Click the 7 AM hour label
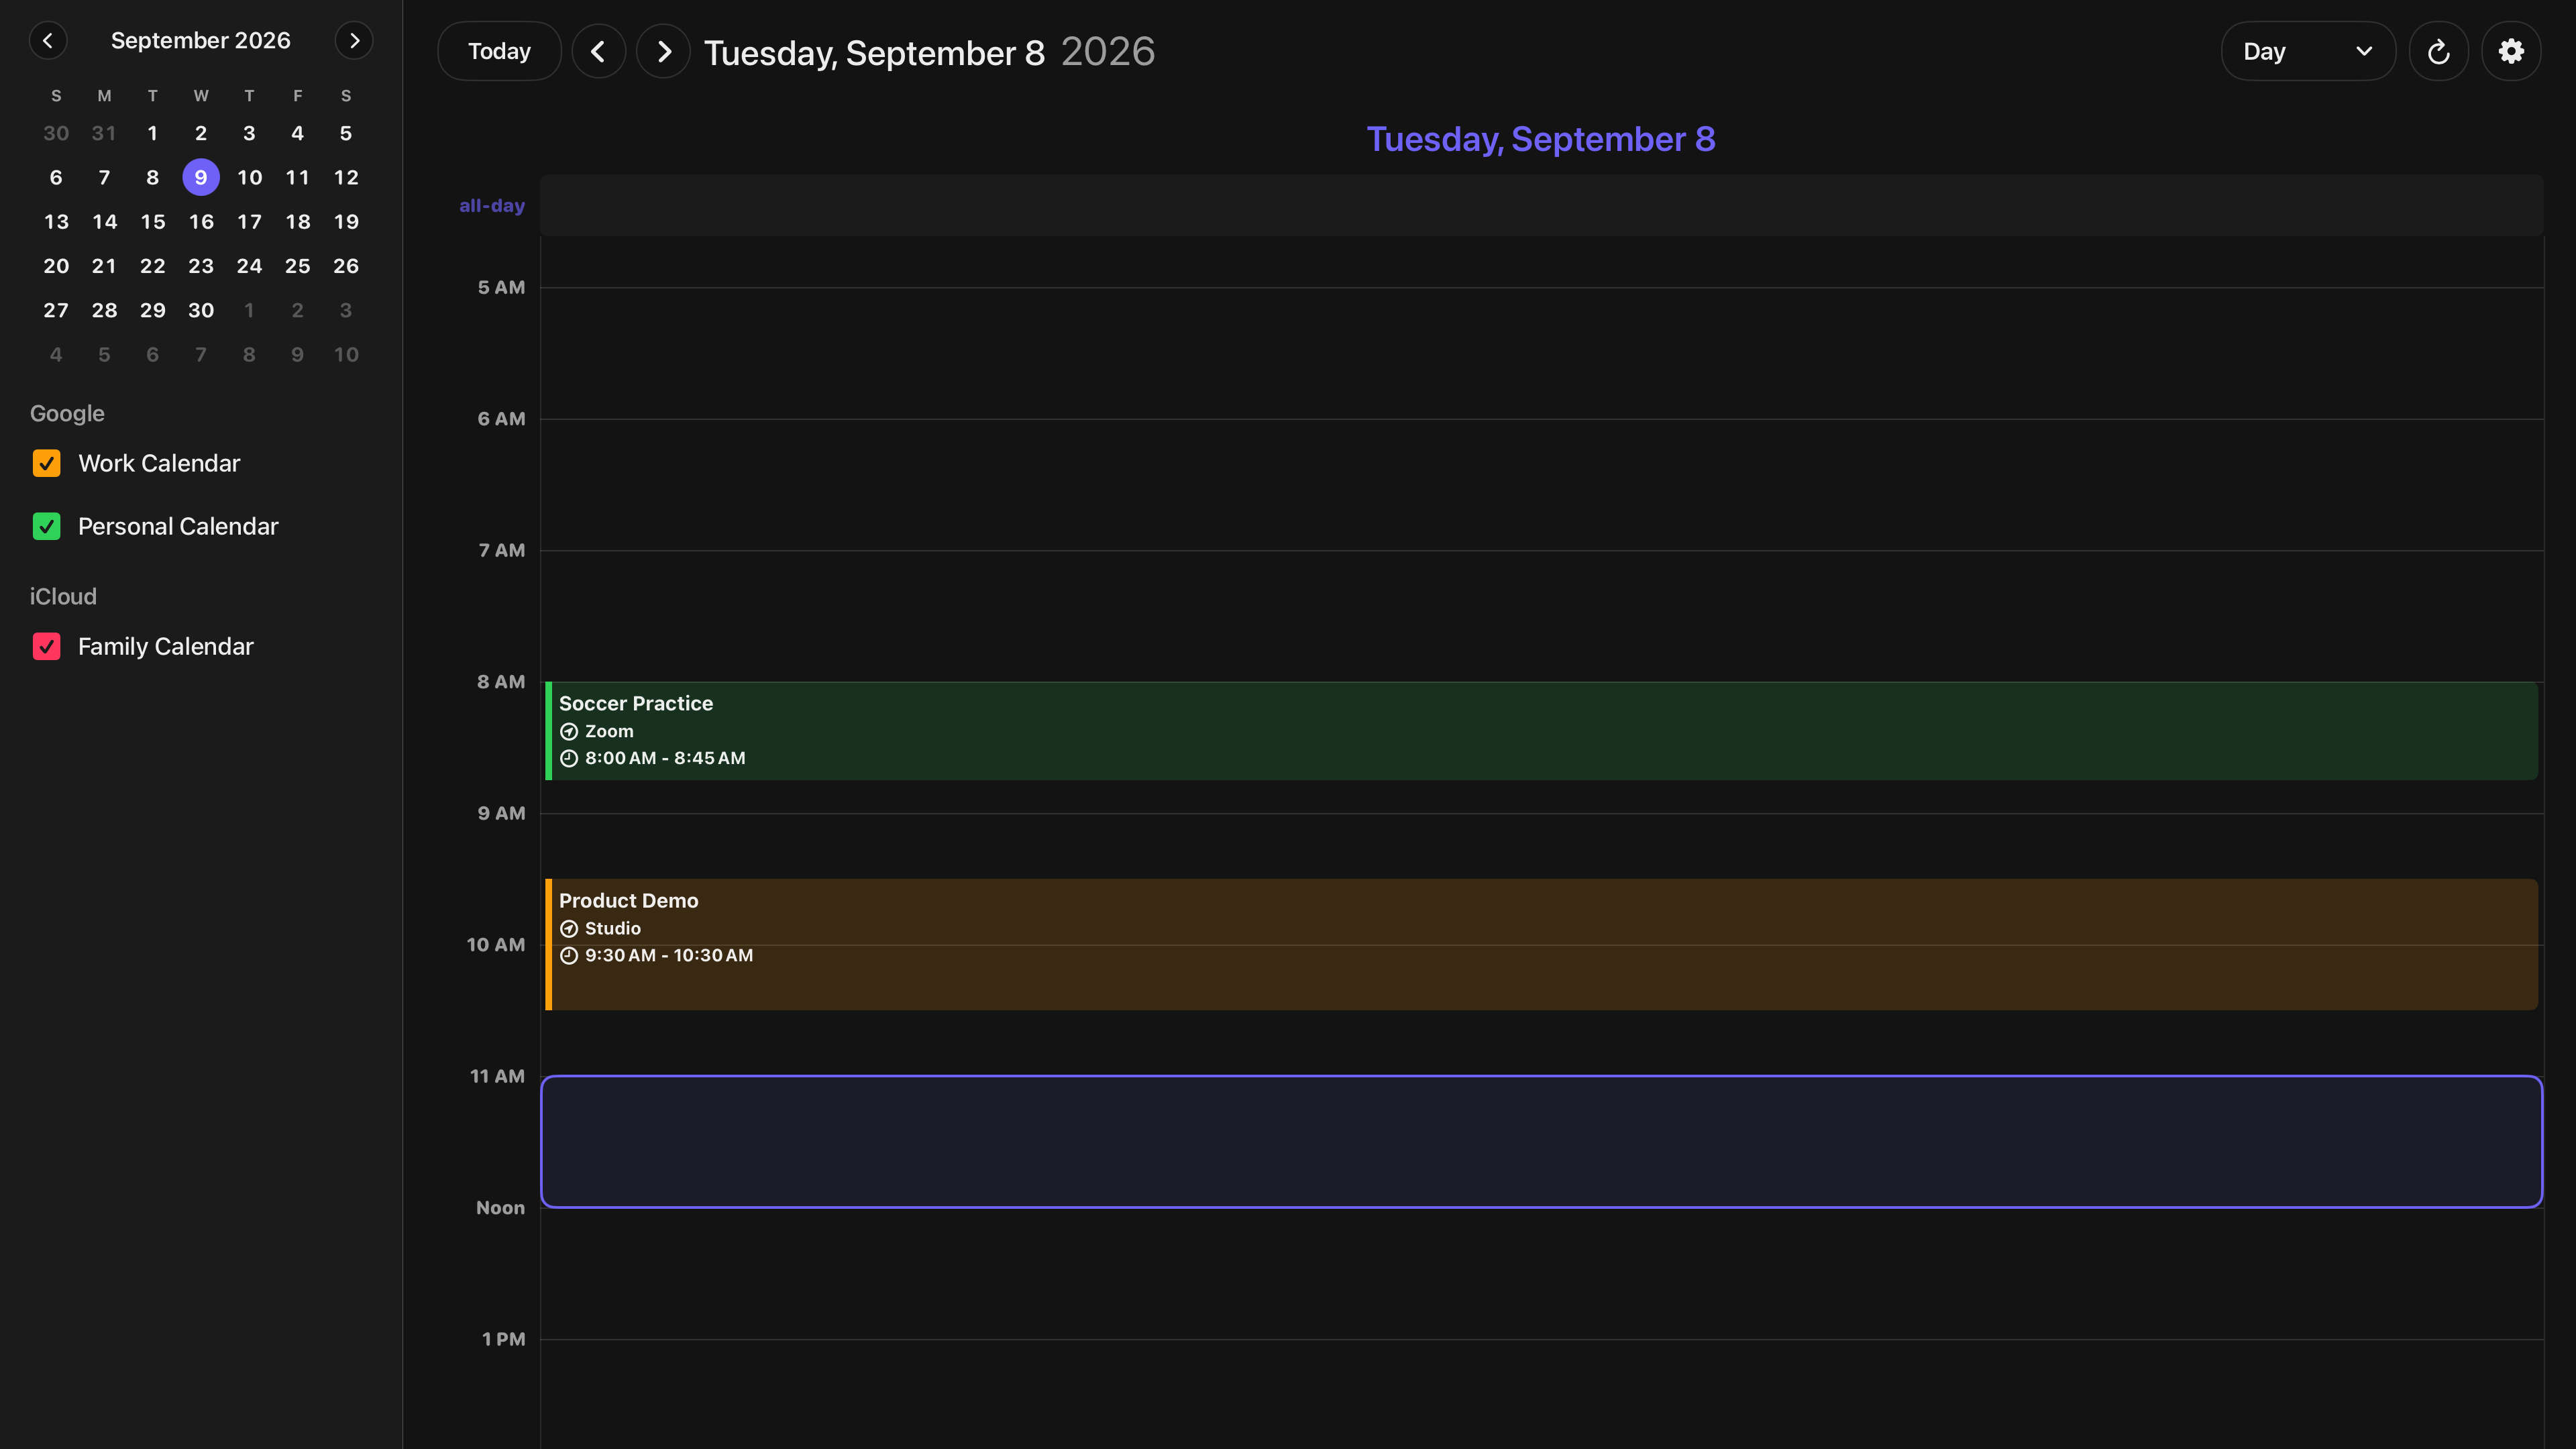2576x1449 pixels. (x=501, y=550)
